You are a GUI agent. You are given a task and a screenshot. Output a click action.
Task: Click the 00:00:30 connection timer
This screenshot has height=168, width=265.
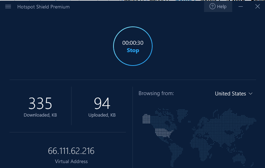(x=133, y=43)
